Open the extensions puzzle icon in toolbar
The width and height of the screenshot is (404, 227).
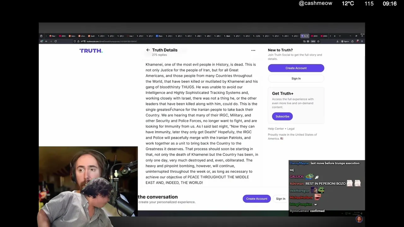click(353, 41)
